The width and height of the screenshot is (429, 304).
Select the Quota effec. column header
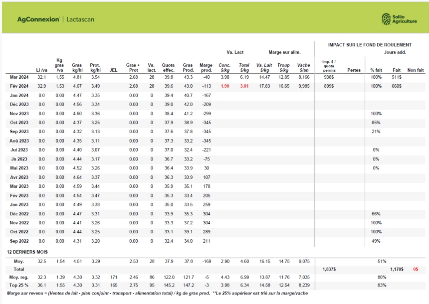[169, 68]
